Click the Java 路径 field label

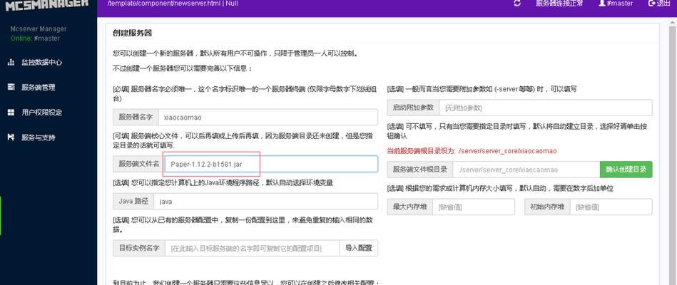pyautogui.click(x=133, y=202)
